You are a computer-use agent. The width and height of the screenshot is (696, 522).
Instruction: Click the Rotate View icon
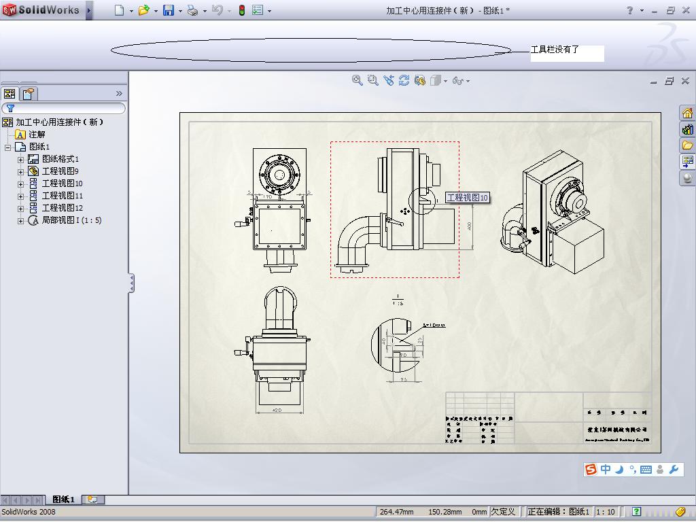[x=404, y=80]
